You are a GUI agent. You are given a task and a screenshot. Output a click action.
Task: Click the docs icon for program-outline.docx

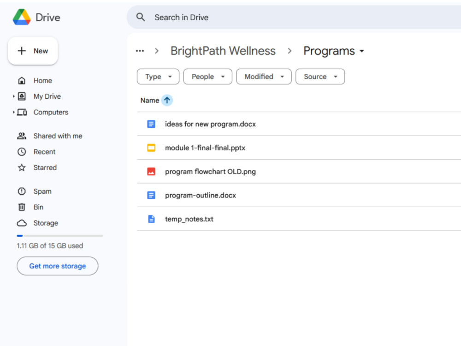pyautogui.click(x=151, y=195)
